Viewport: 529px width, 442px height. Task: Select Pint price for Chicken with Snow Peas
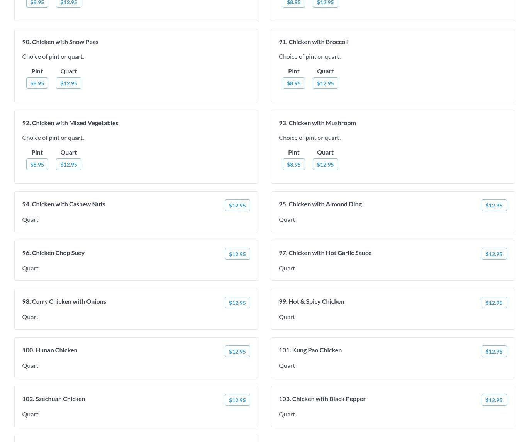point(37,83)
